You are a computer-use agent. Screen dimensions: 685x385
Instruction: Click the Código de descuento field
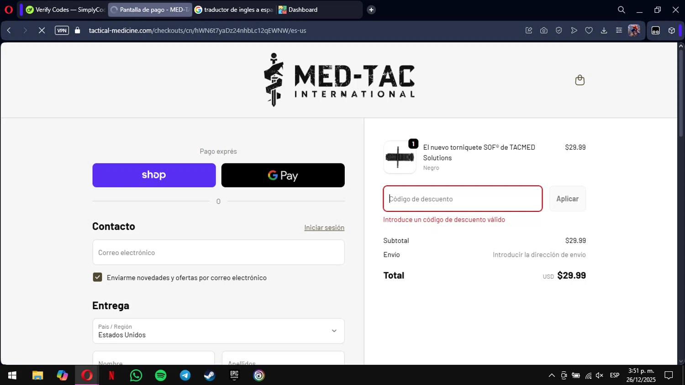coord(463,199)
